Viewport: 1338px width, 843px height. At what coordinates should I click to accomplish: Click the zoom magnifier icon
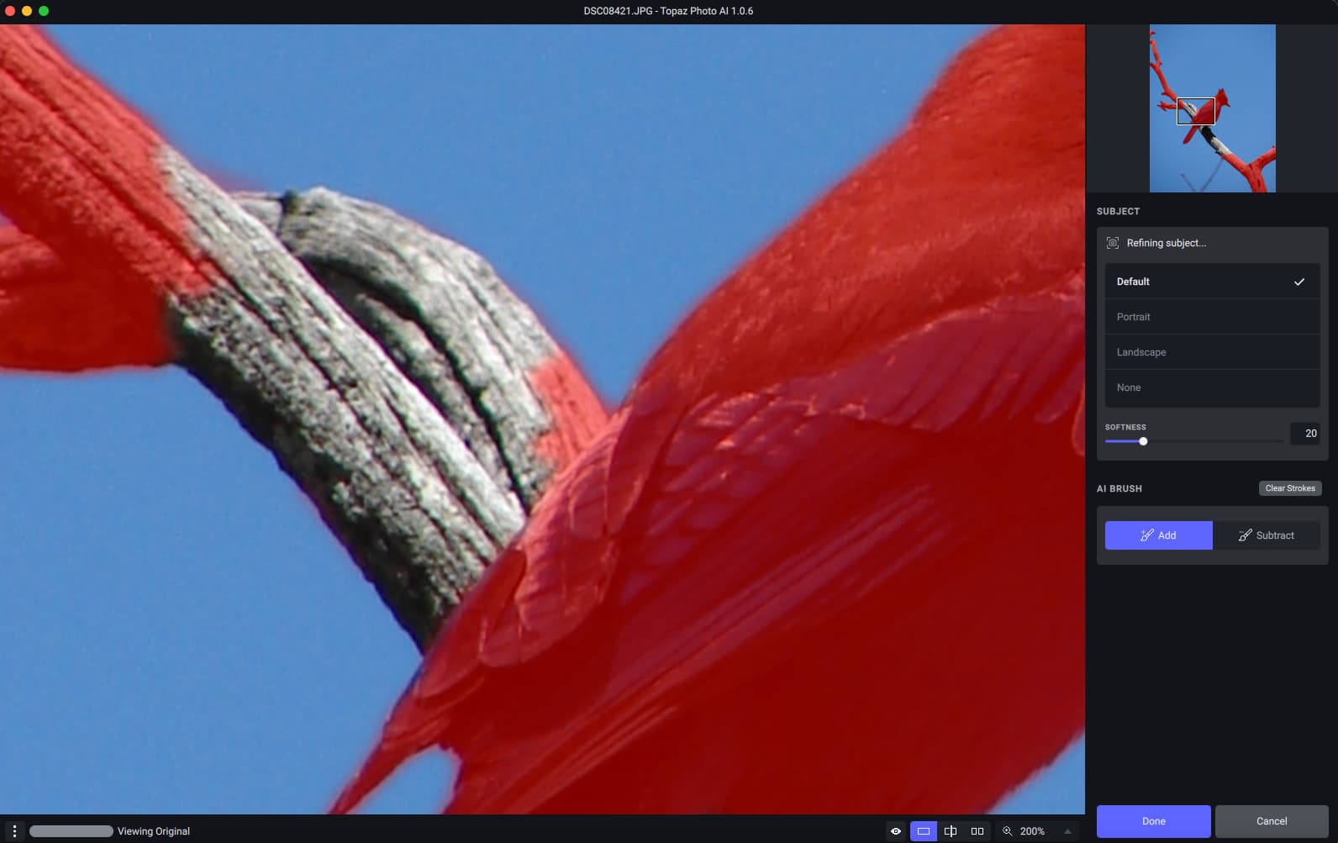coord(1007,831)
